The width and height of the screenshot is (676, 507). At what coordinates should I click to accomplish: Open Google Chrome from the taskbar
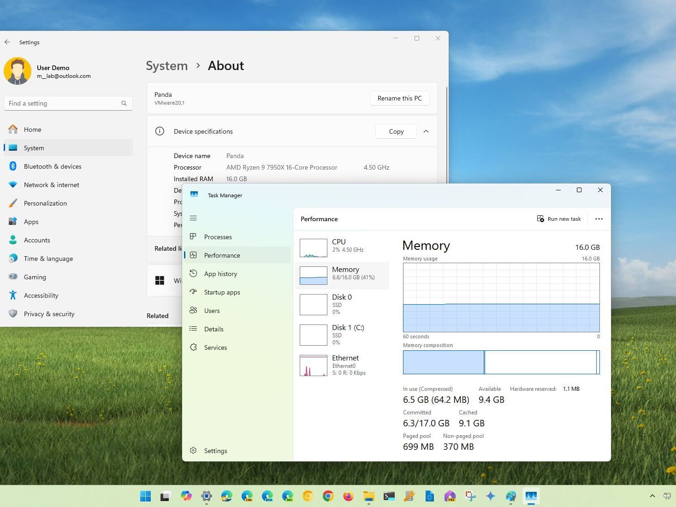pos(328,496)
